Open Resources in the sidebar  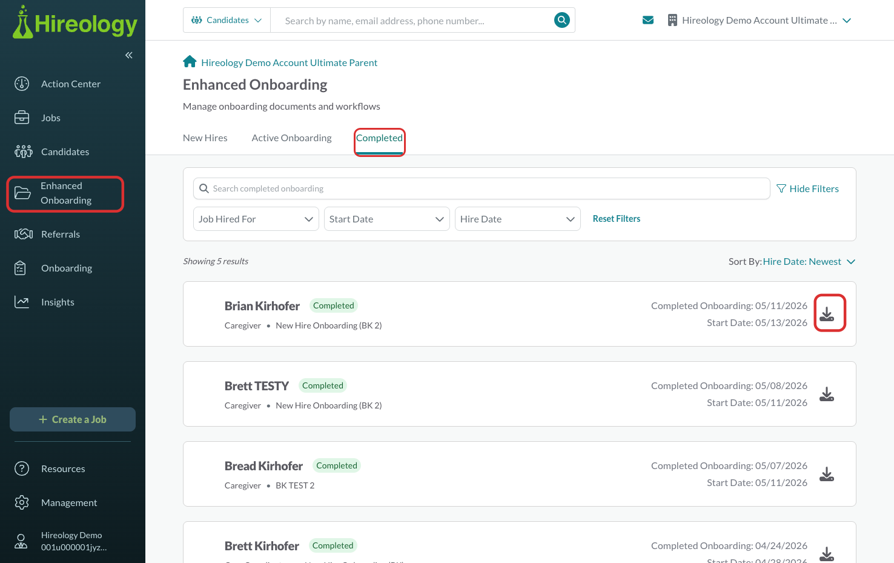[63, 468]
